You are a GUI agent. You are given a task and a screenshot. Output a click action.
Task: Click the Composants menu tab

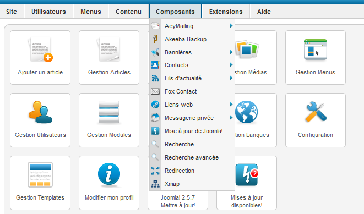[175, 12]
